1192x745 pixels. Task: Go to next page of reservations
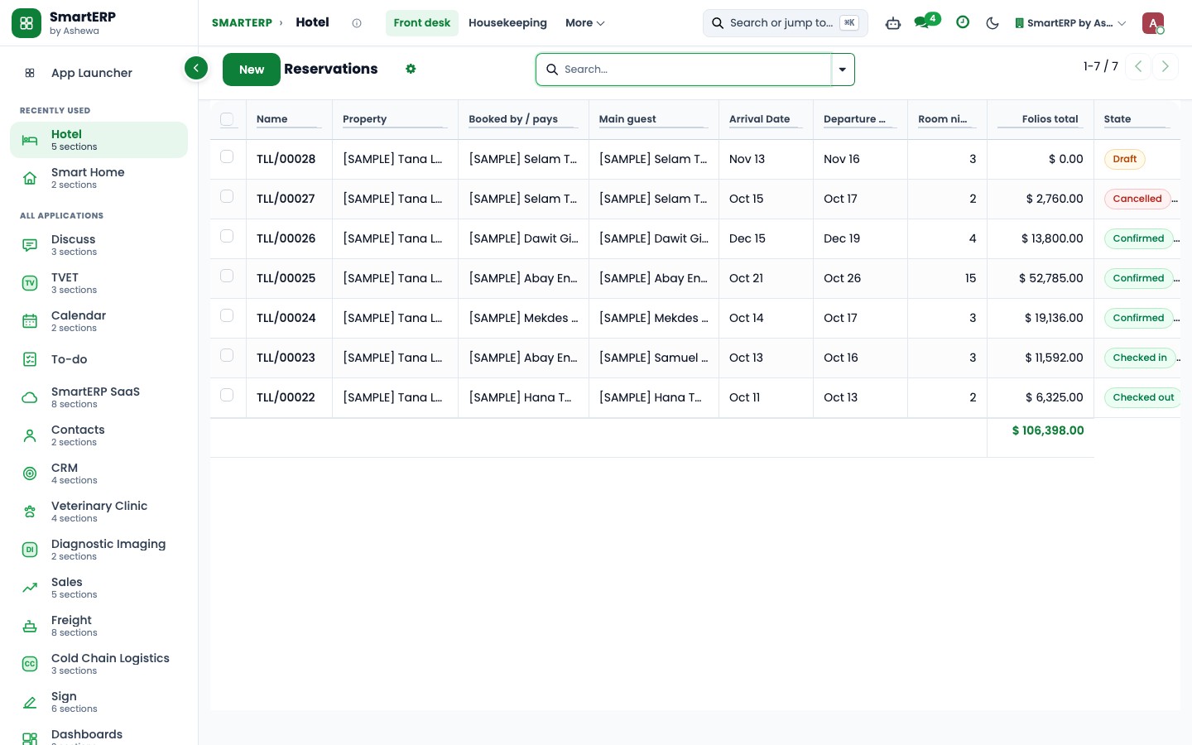pyautogui.click(x=1166, y=66)
